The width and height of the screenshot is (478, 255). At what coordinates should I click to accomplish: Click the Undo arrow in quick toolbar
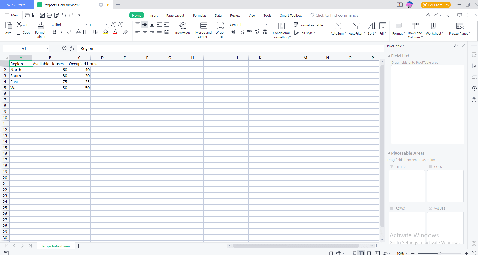64,15
